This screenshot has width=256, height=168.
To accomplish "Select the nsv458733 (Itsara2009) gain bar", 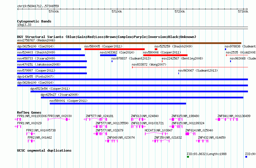I will (52, 61).
